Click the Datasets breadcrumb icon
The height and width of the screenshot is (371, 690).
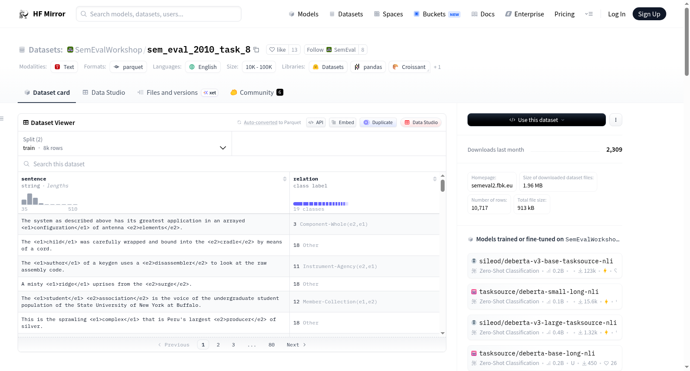tap(22, 50)
